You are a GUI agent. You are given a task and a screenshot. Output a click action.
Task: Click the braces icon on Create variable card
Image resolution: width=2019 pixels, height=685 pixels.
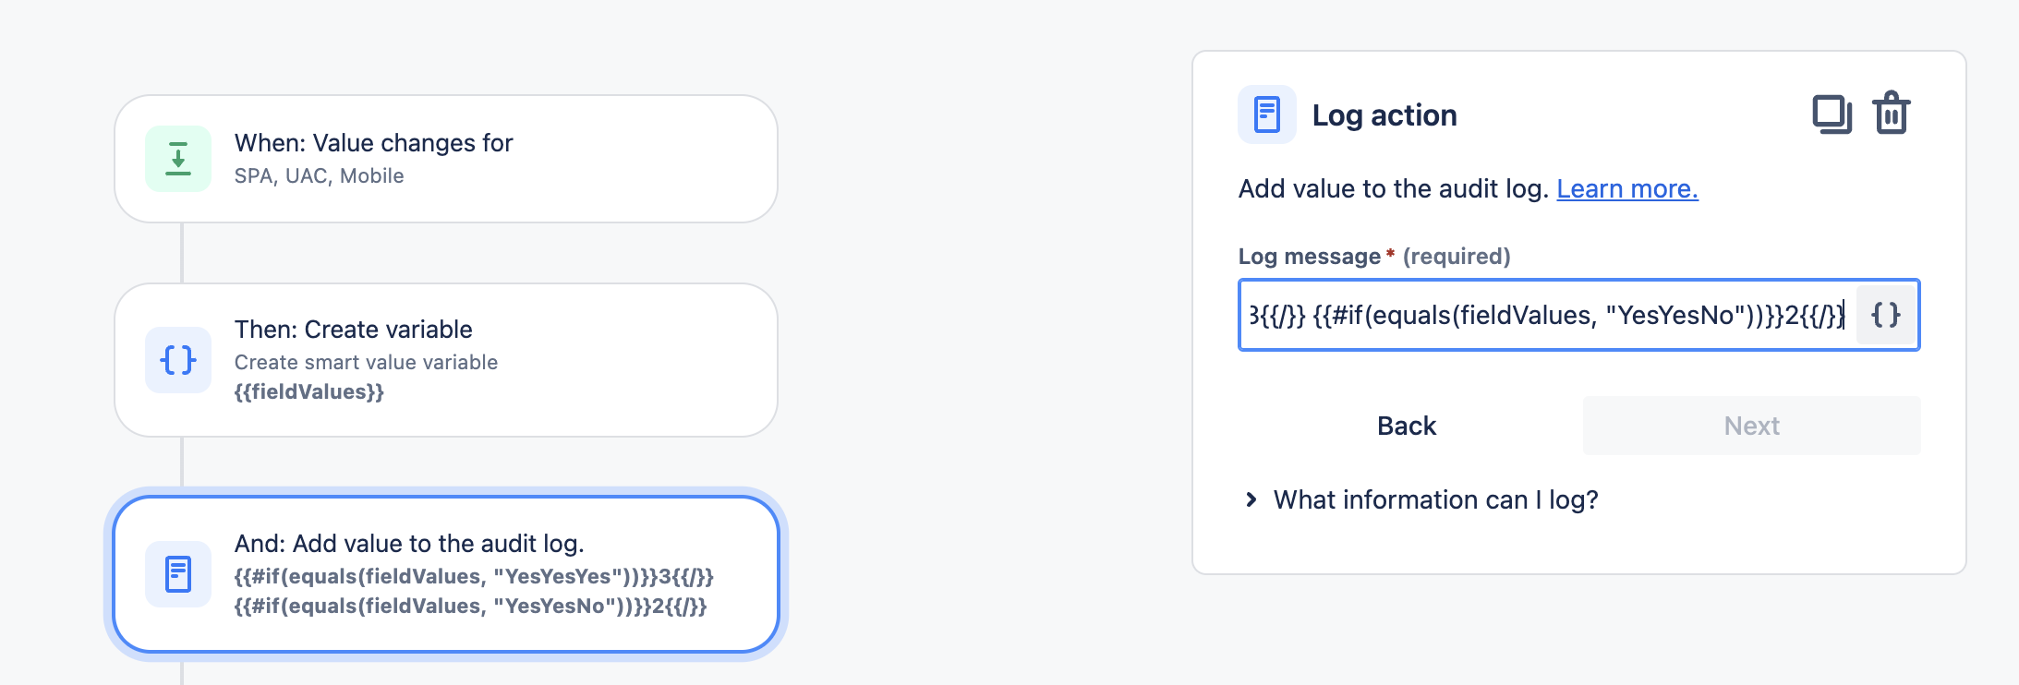(x=177, y=360)
